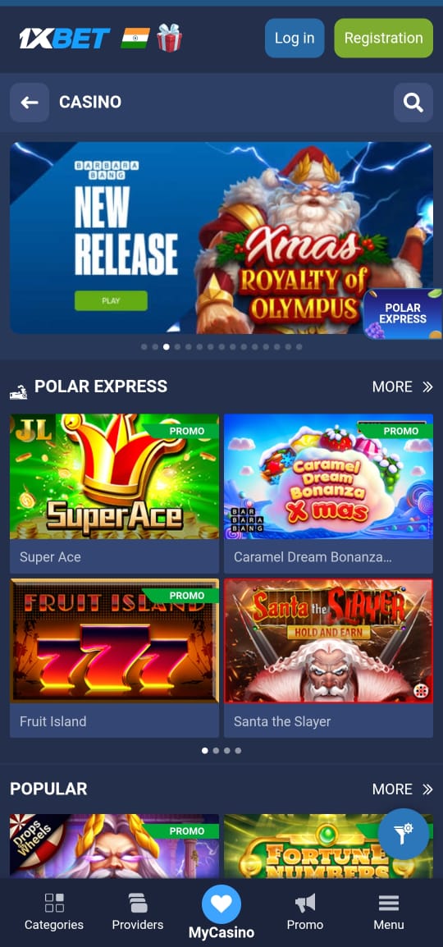Open the floating filter settings icon

(404, 834)
